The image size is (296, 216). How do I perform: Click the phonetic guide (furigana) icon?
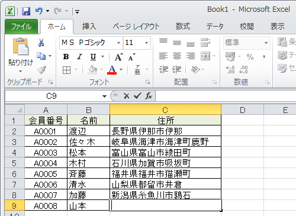(137, 70)
